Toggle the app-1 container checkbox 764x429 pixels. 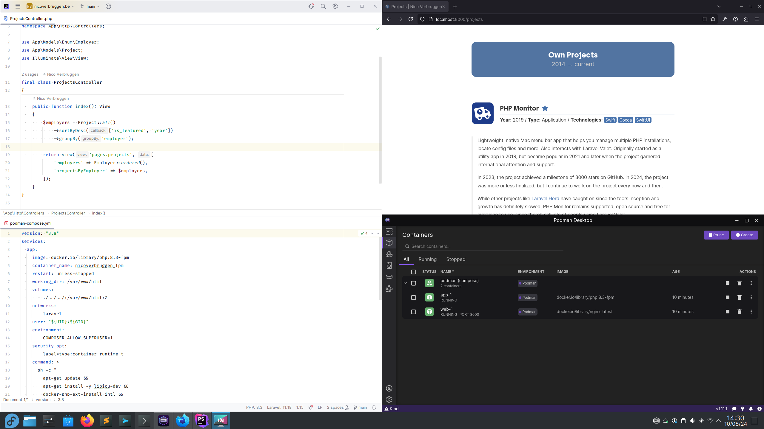(x=413, y=298)
